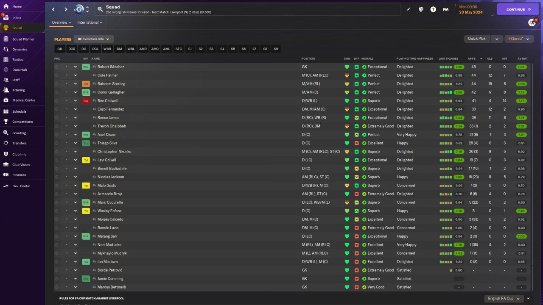Open the Finances icon in sidebar
The width and height of the screenshot is (543, 305).
[x=6, y=175]
